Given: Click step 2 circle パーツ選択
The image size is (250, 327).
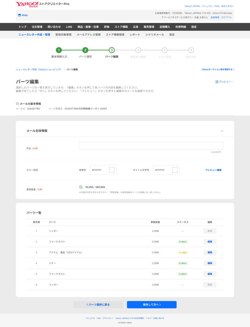Looking at the screenshot, I should coord(85,50).
